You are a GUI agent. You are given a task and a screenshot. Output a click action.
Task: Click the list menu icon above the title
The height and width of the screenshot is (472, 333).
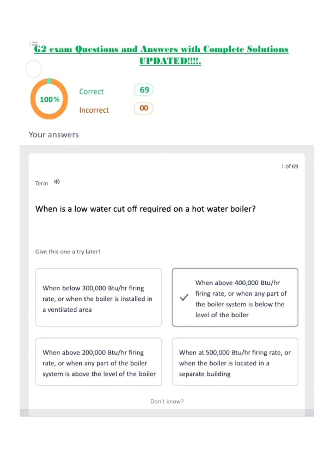[33, 43]
